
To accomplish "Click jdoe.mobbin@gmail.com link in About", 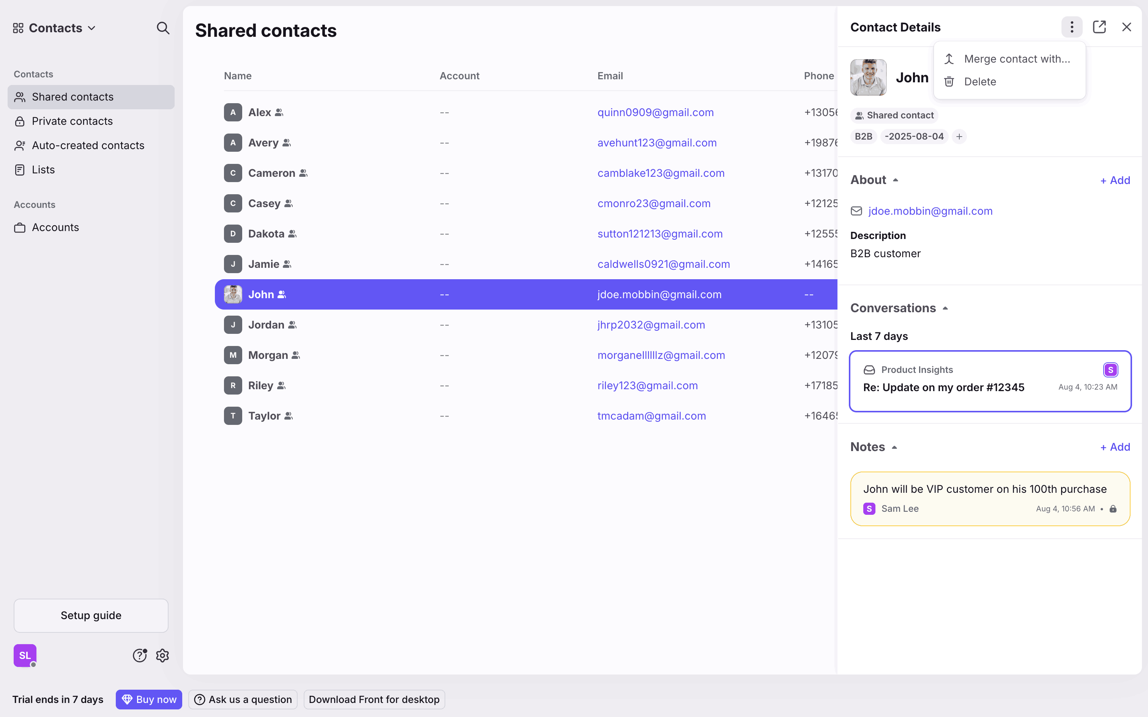I will pyautogui.click(x=930, y=211).
